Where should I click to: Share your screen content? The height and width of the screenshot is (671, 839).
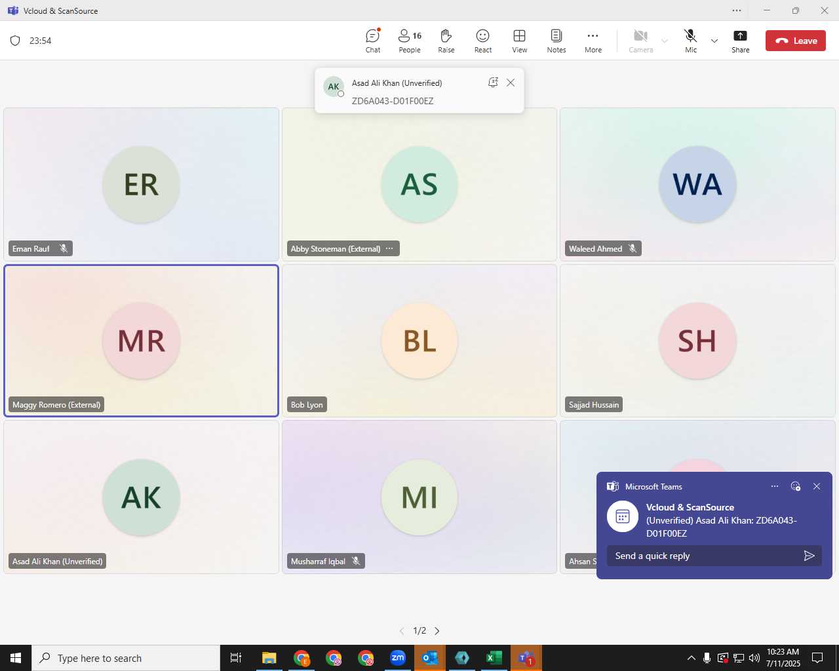click(x=741, y=41)
